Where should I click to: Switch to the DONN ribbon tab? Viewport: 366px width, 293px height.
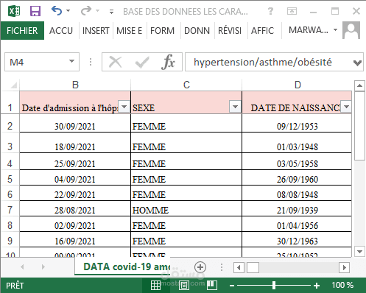197,30
